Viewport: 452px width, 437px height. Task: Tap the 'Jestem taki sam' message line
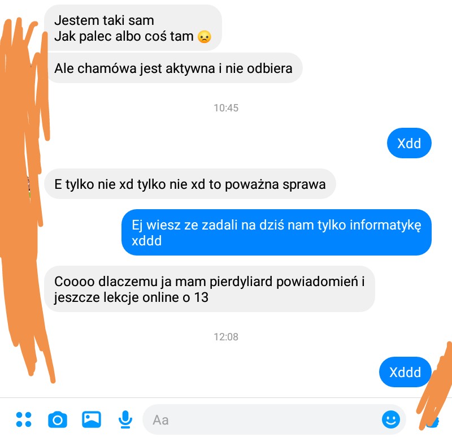click(x=104, y=21)
